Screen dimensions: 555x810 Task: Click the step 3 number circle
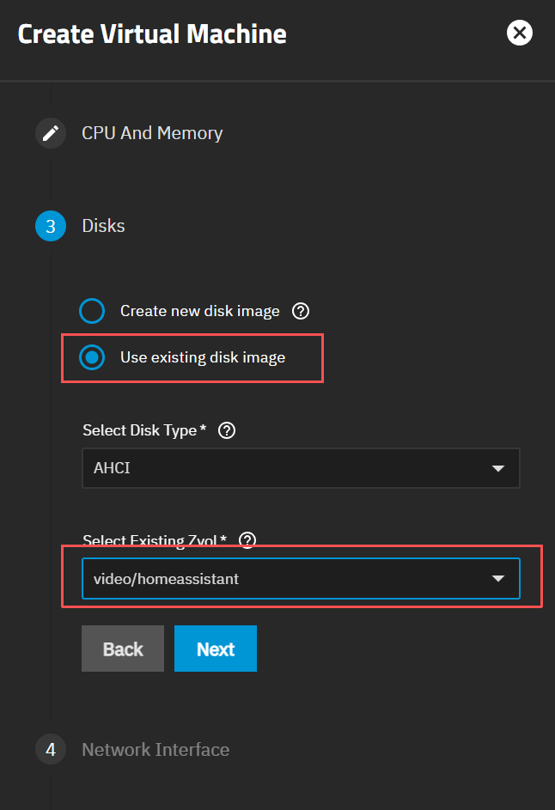tap(51, 226)
